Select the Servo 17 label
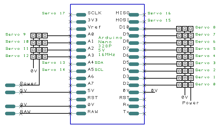219x128 pixels. click(54, 13)
